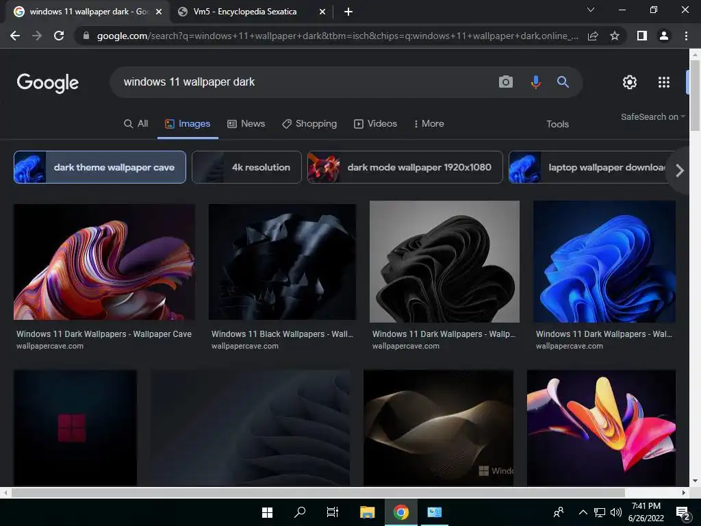Click the horizontal scrollbar right arrow

coord(684,492)
